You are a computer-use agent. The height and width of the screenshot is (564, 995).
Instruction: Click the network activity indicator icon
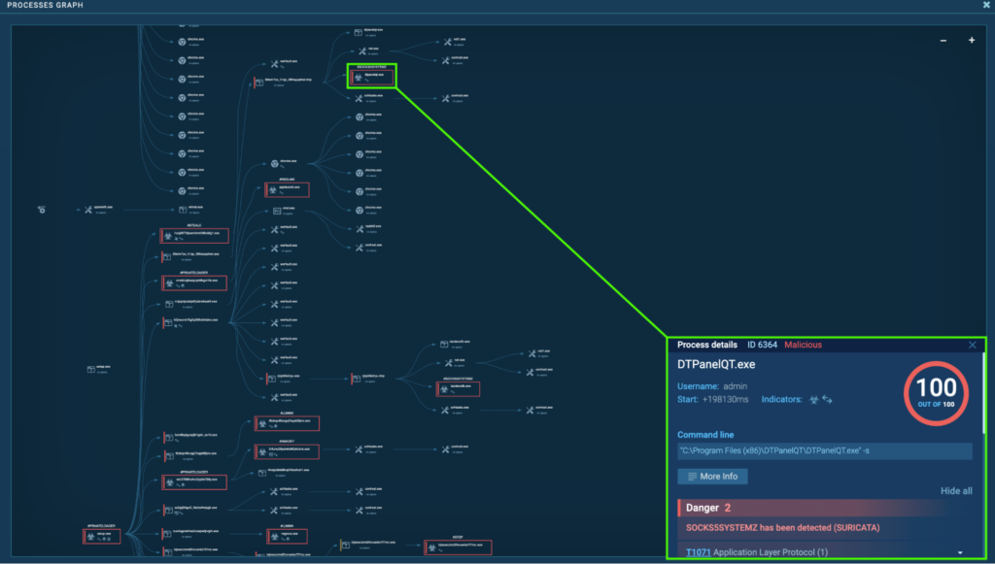click(827, 401)
